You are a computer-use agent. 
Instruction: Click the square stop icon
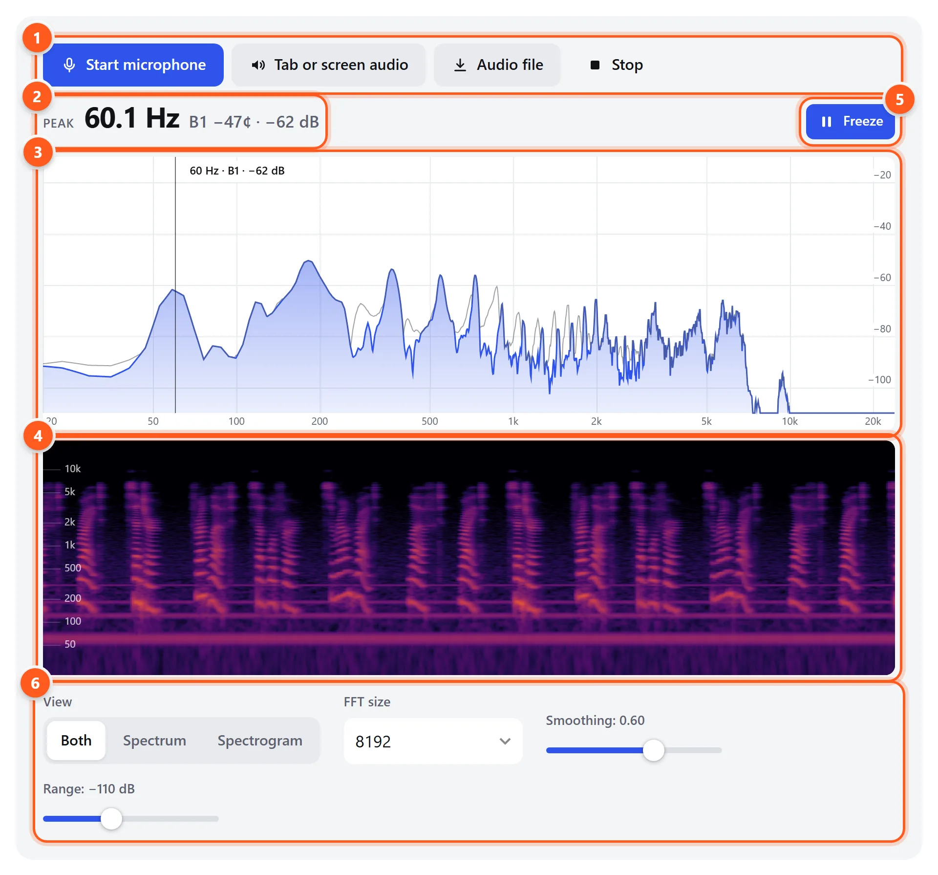click(595, 65)
